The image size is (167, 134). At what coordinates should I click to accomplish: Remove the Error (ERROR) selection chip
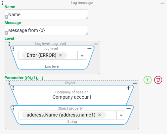point(61,55)
